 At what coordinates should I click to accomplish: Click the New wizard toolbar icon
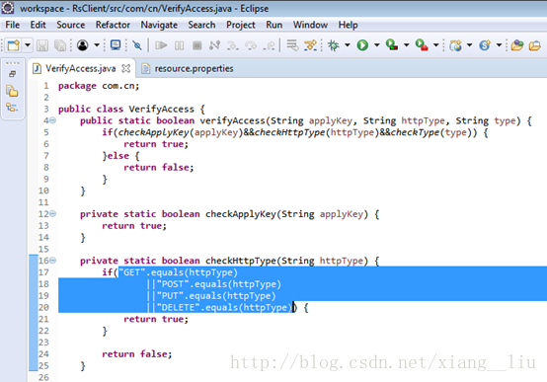(13, 45)
